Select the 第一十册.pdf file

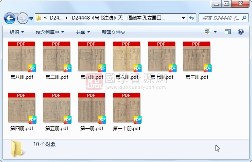click(126, 108)
